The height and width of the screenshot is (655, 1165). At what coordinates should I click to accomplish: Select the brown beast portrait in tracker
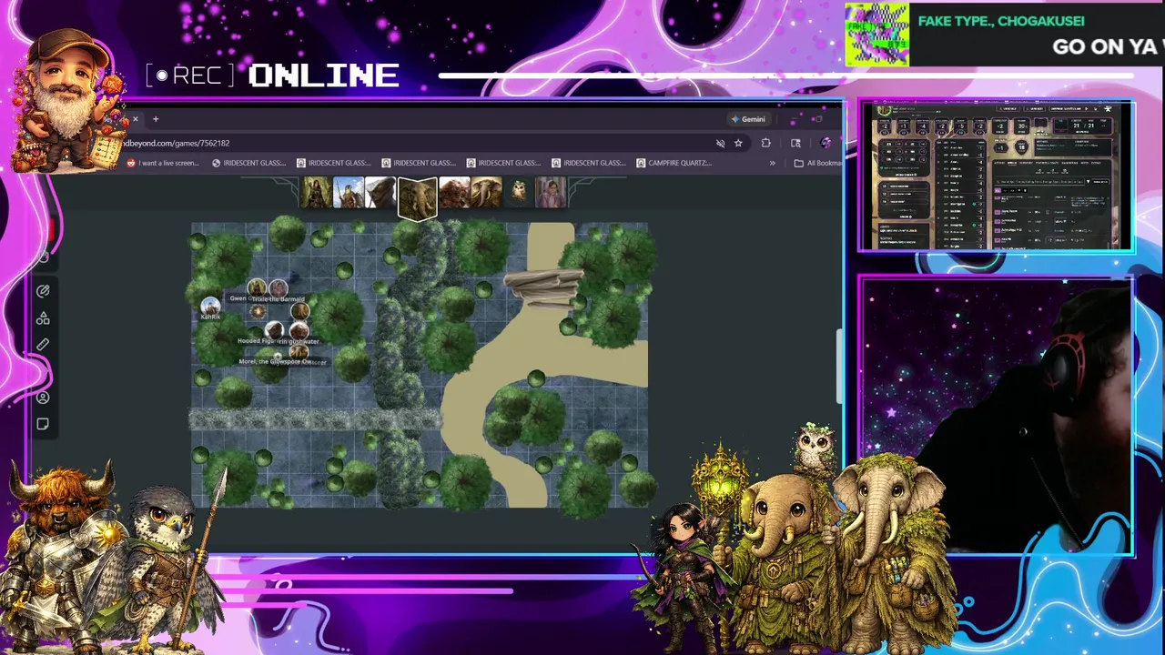point(453,192)
